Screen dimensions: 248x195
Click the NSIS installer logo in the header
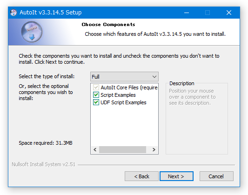[x=32, y=32]
